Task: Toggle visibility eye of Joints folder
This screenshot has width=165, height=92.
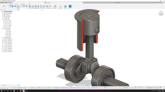Action: pyautogui.click(x=5, y=19)
